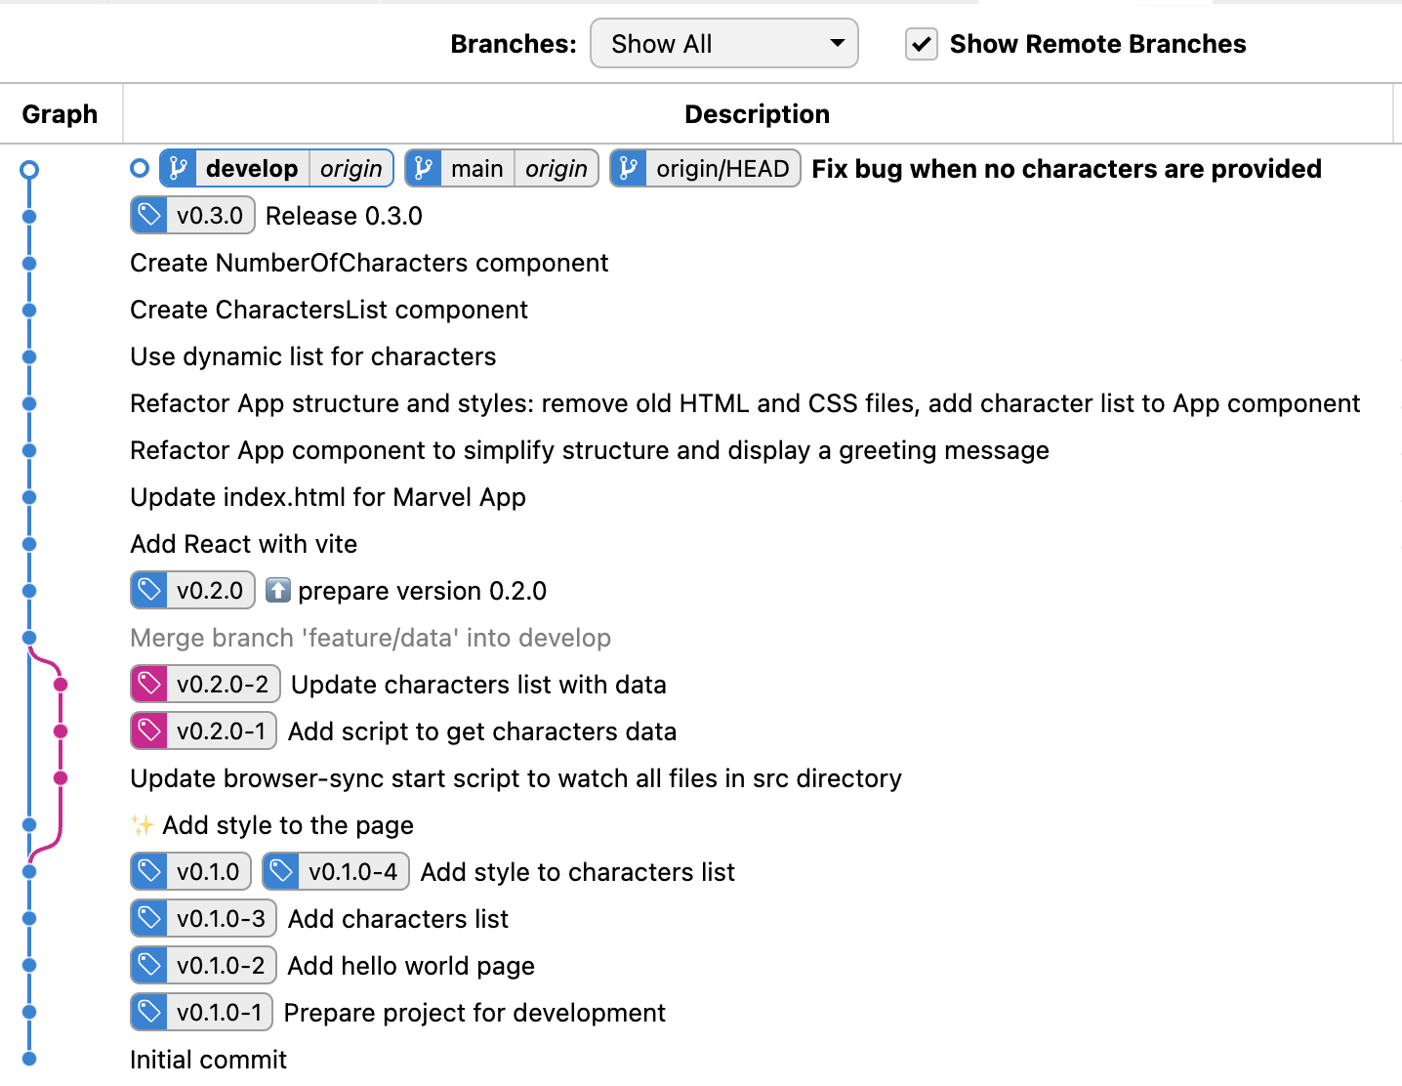Click the v0.3.0 tag icon
Image resolution: width=1402 pixels, height=1086 pixels.
149,216
